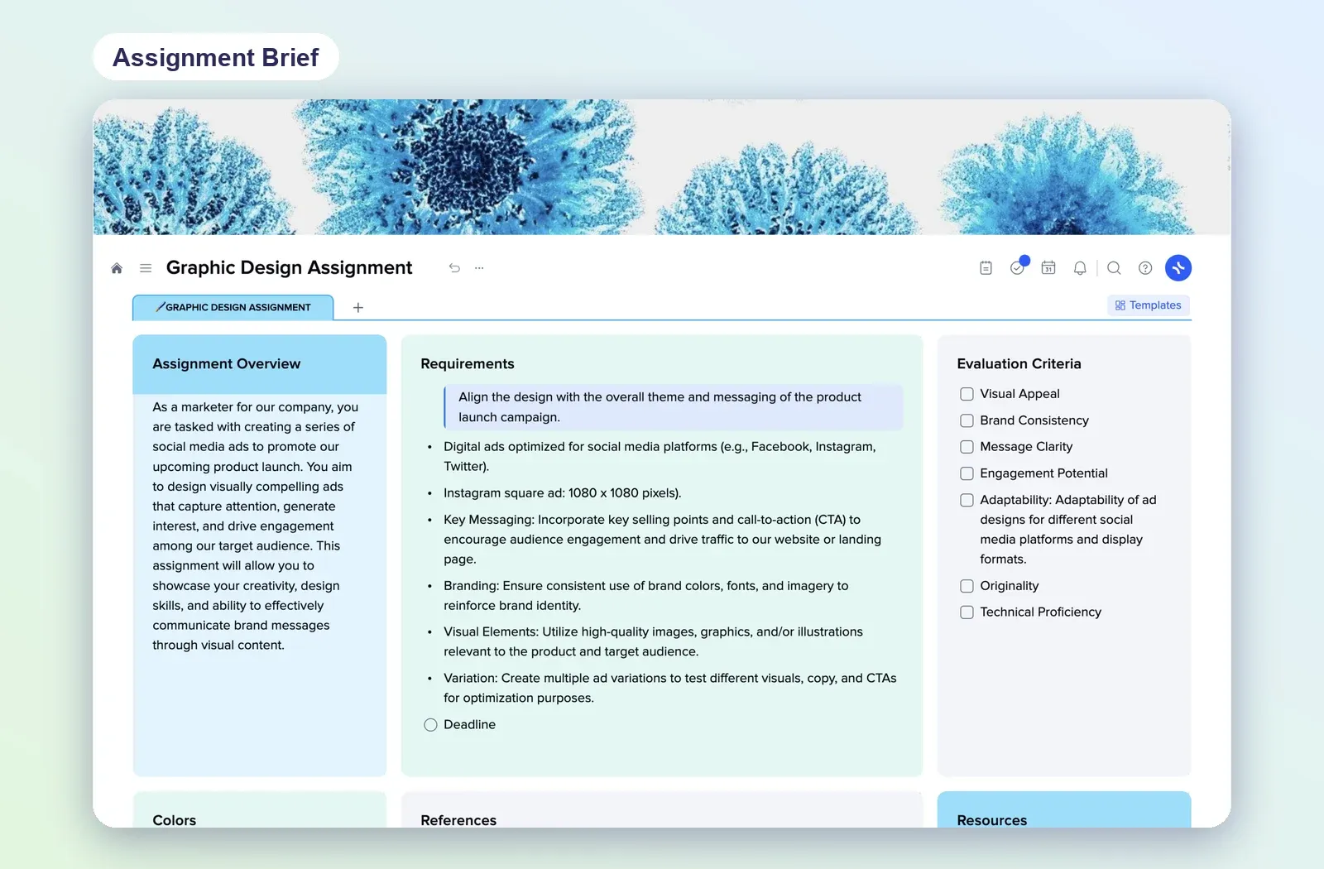Click the 'Instagram square ad' bullet

coord(562,493)
